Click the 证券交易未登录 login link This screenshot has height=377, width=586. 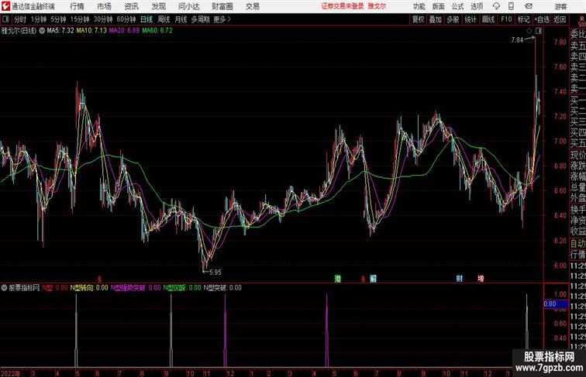(x=343, y=6)
